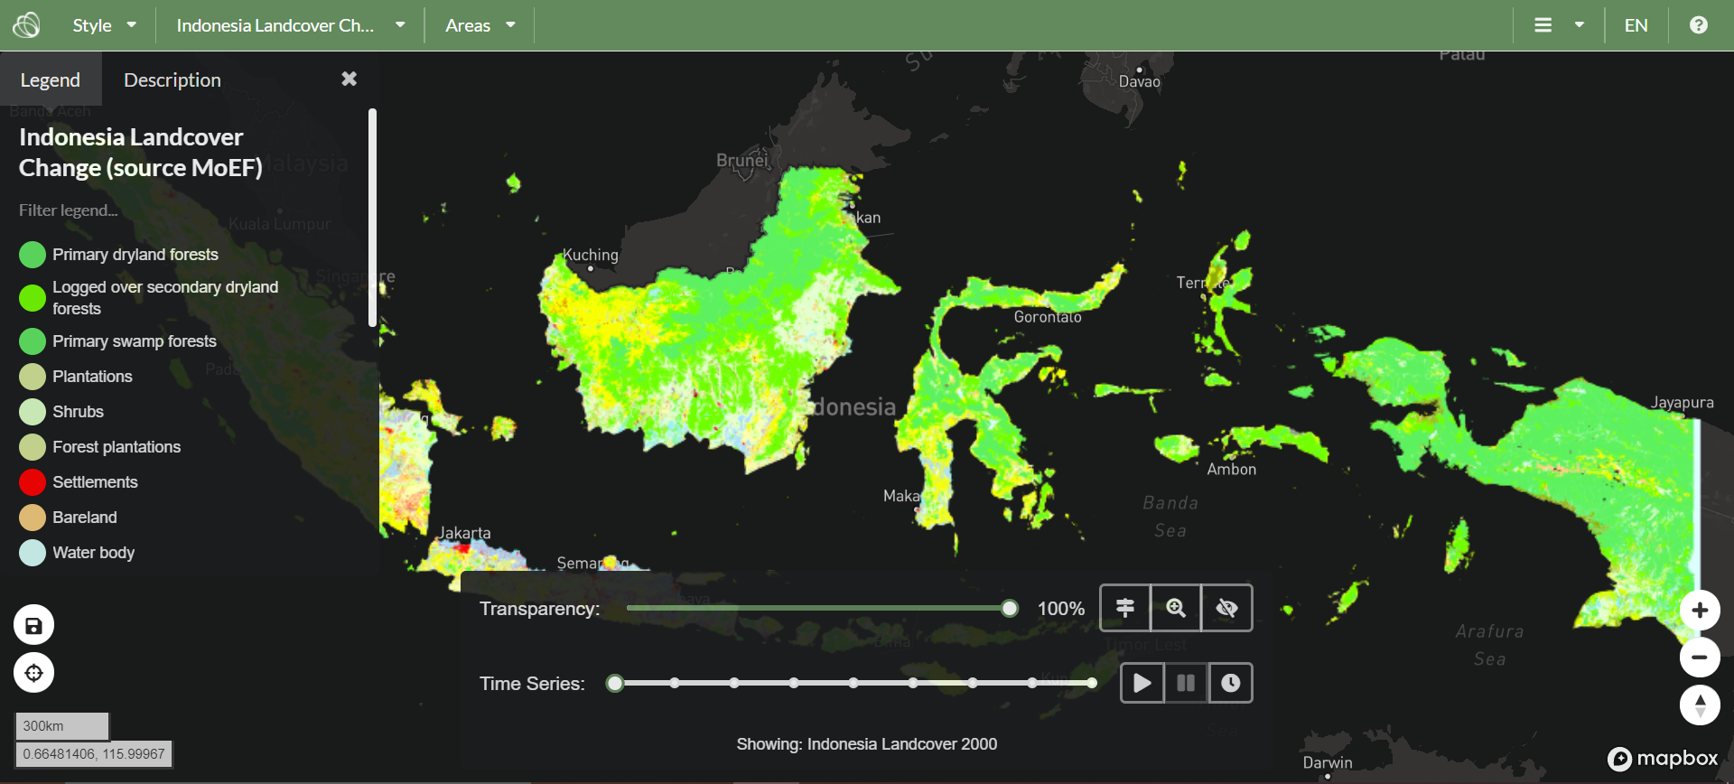Hide layer using the eye-slash icon
The width and height of the screenshot is (1734, 784).
(1226, 608)
